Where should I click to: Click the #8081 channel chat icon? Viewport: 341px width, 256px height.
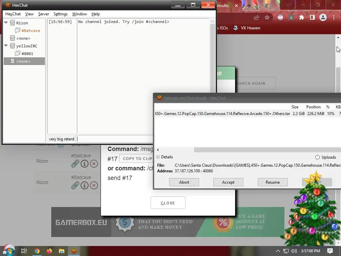[x=18, y=54]
